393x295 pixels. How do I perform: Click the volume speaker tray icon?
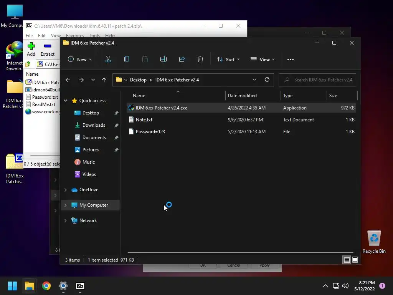[x=345, y=286]
